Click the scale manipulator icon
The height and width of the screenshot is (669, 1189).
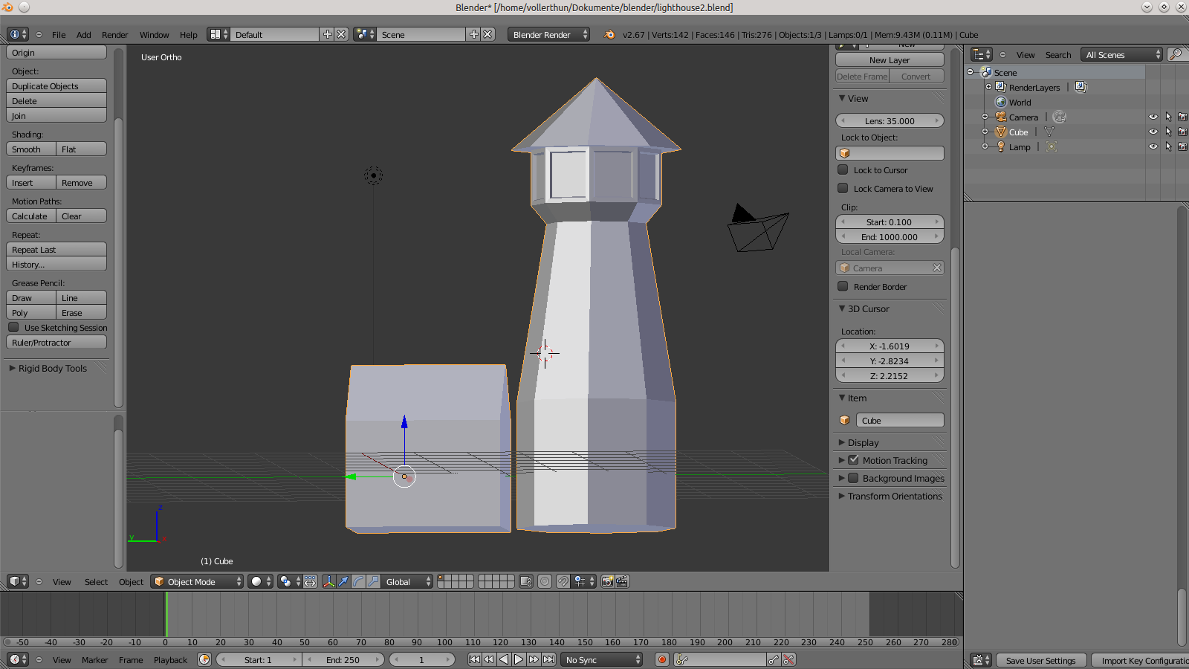pyautogui.click(x=373, y=581)
